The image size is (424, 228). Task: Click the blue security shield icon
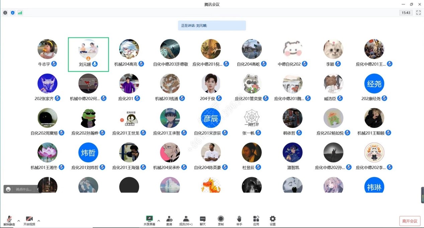click(x=13, y=13)
